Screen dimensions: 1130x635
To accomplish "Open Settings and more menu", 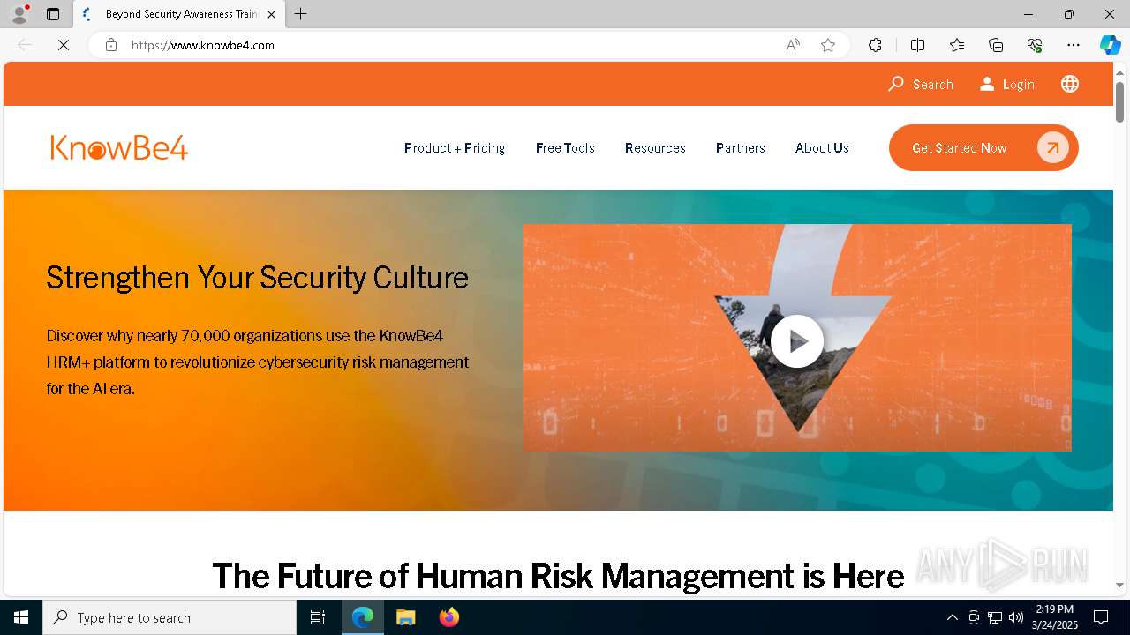I will pyautogui.click(x=1073, y=45).
